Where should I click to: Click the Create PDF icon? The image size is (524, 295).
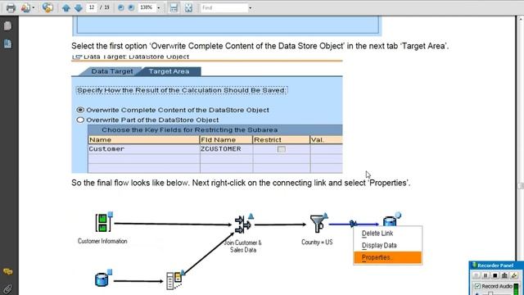coord(25,7)
